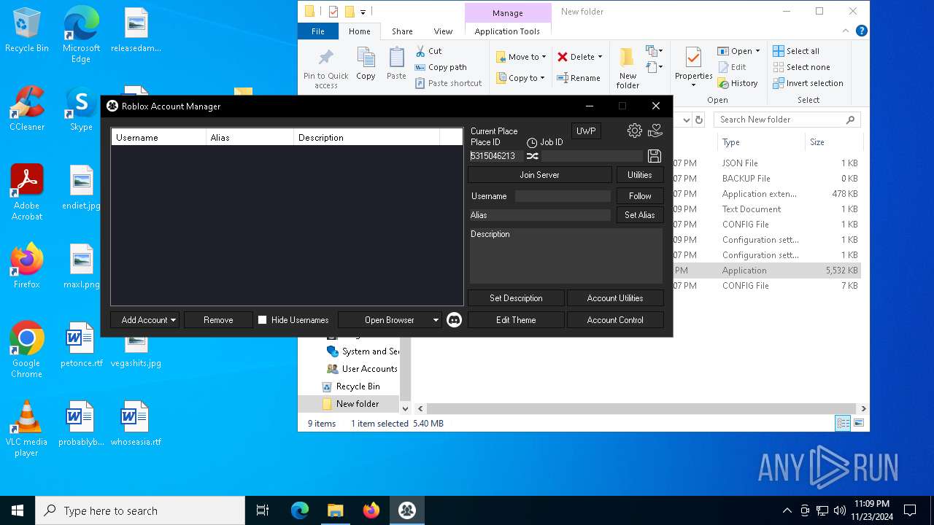Click the Set Alias button
The height and width of the screenshot is (525, 934).
[x=640, y=215]
